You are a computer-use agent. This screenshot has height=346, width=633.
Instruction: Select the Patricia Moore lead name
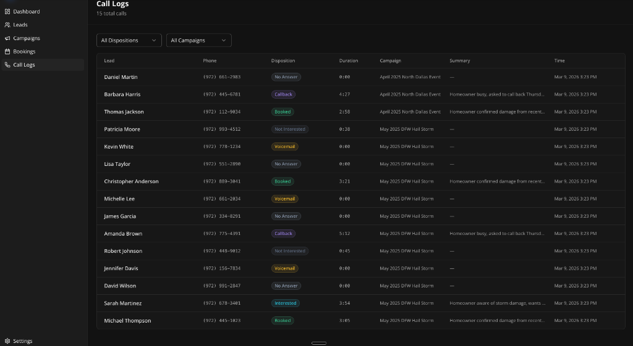(122, 130)
